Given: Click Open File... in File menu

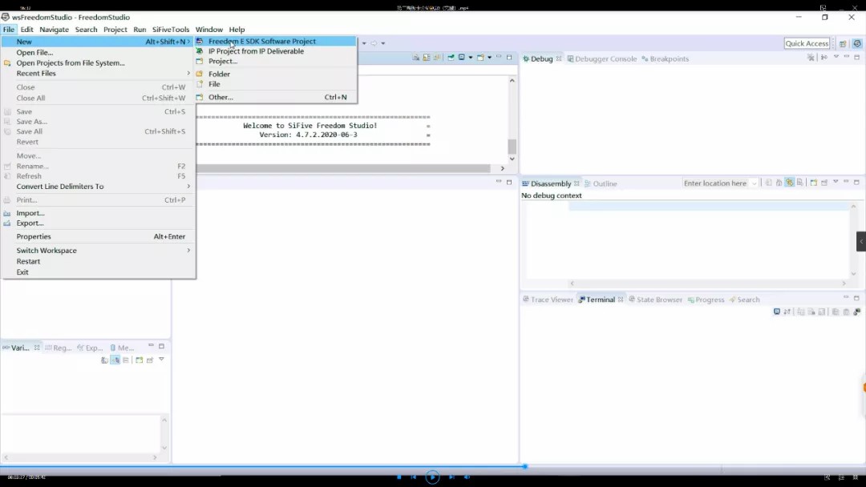Looking at the screenshot, I should [x=98, y=52].
